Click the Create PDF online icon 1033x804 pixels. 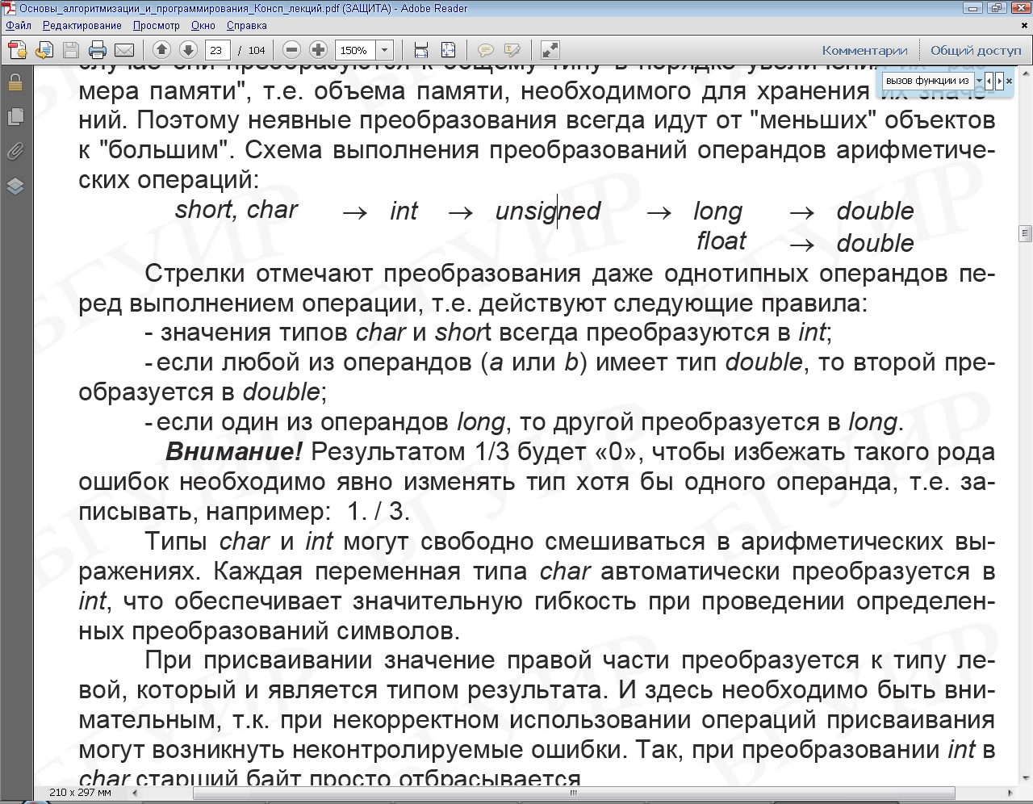(18, 50)
